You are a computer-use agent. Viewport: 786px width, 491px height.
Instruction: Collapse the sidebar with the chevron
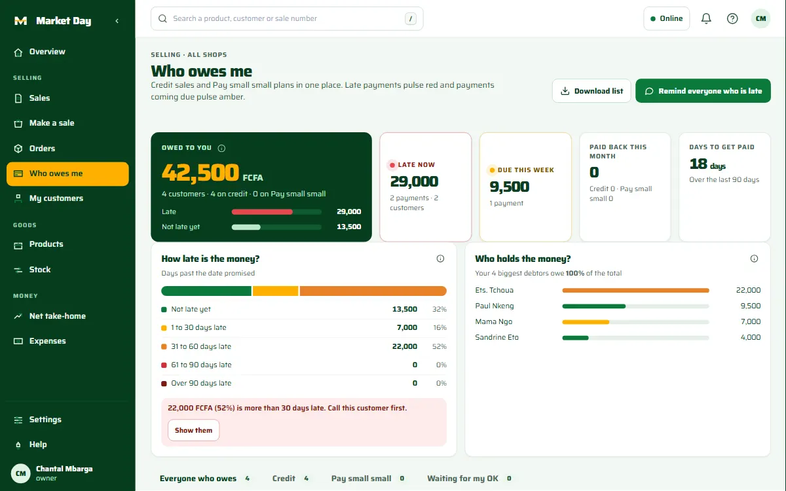pos(117,21)
